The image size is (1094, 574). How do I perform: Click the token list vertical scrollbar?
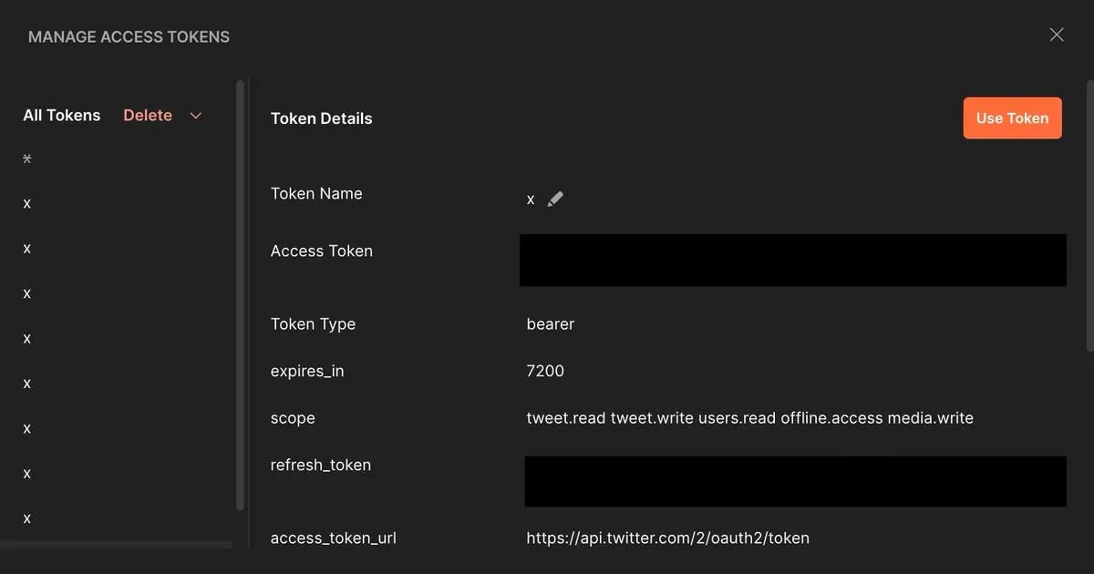240,292
